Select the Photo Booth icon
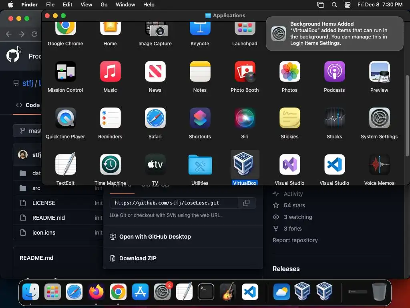The image size is (410, 308). point(245,71)
